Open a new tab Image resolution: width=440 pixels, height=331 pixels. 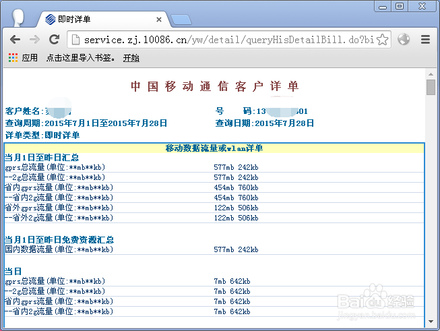181,20
